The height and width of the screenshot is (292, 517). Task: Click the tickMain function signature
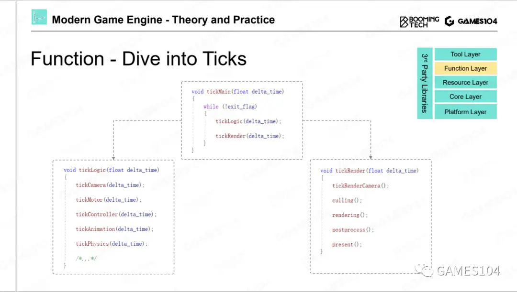[237, 92]
